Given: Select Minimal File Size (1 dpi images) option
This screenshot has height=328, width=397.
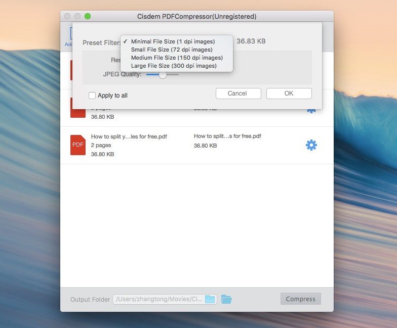Looking at the screenshot, I should point(177,41).
